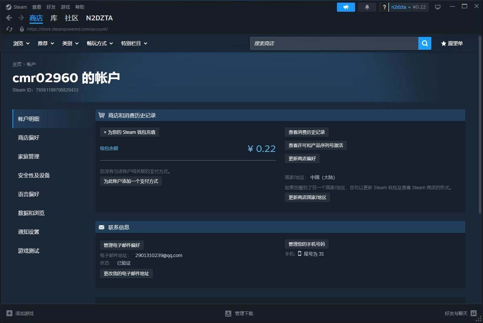The height and width of the screenshot is (323, 483).
Task: Select 安全性及设备 in the sidebar
Action: (x=51, y=175)
